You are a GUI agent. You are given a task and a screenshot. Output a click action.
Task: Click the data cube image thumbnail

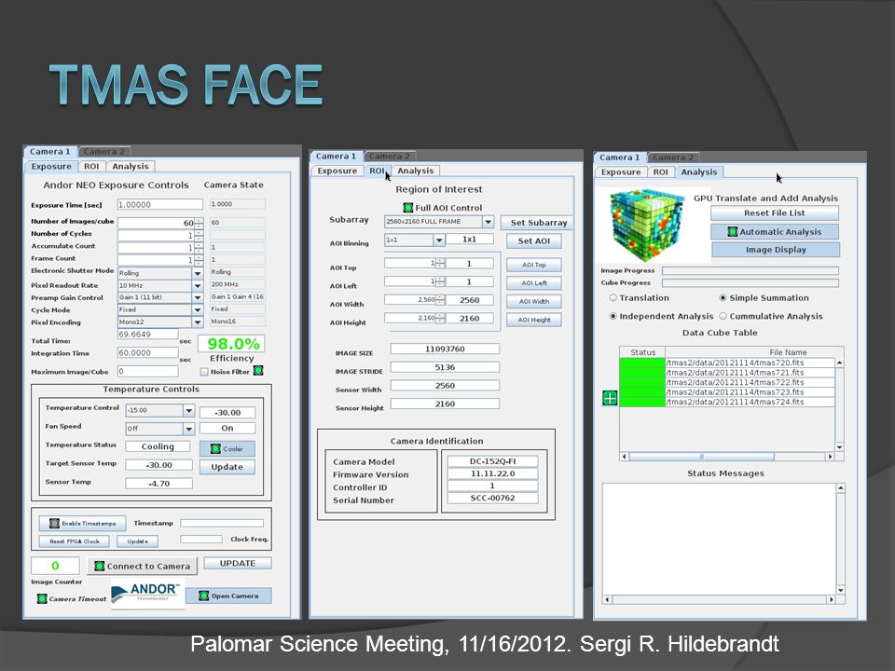click(648, 225)
